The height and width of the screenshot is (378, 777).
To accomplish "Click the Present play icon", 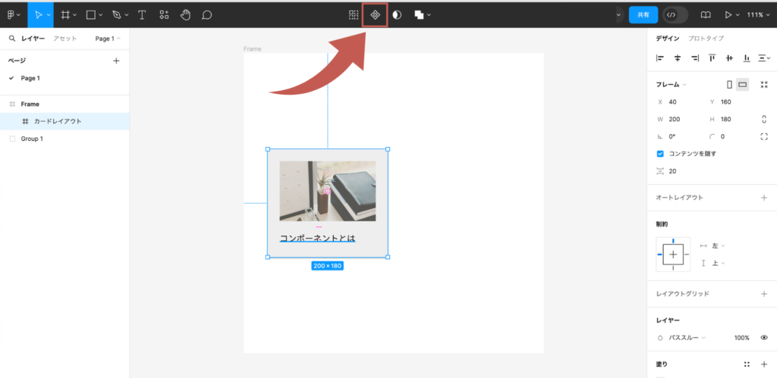I will (x=728, y=15).
